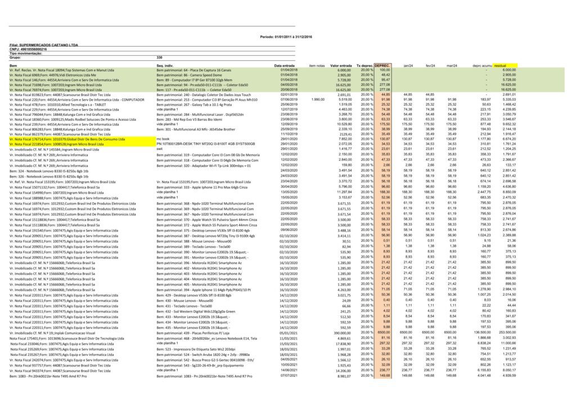Click the entry value '390.000,00'
Image resolution: width=576 pixels, height=407 pixels.
342,333
